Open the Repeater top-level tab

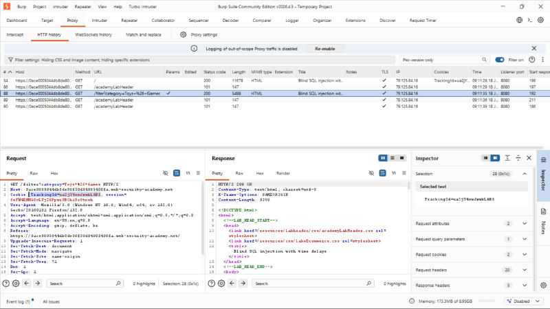(129, 21)
